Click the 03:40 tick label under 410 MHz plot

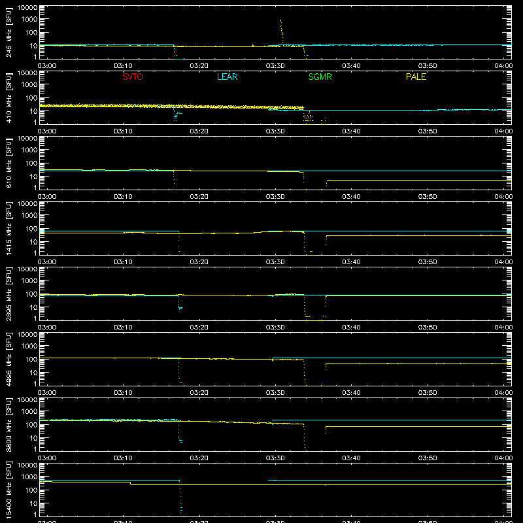pyautogui.click(x=351, y=131)
